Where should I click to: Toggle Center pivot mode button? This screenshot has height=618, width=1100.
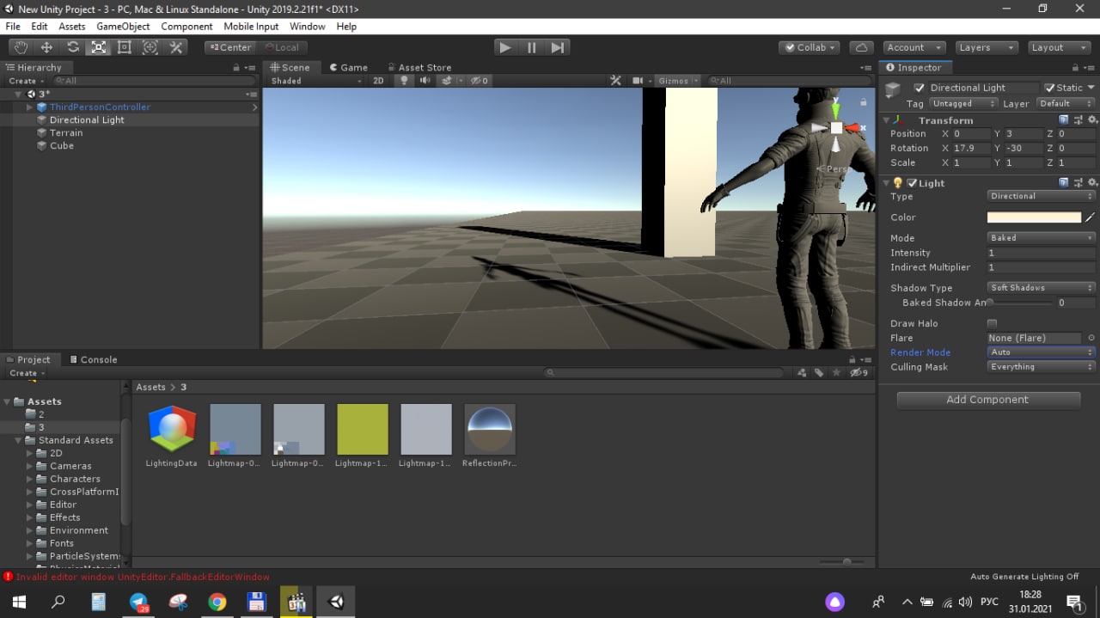[x=230, y=47]
